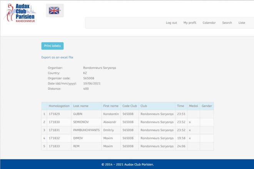Click the Medal column header
The width and height of the screenshot is (254, 169).
pyautogui.click(x=193, y=106)
